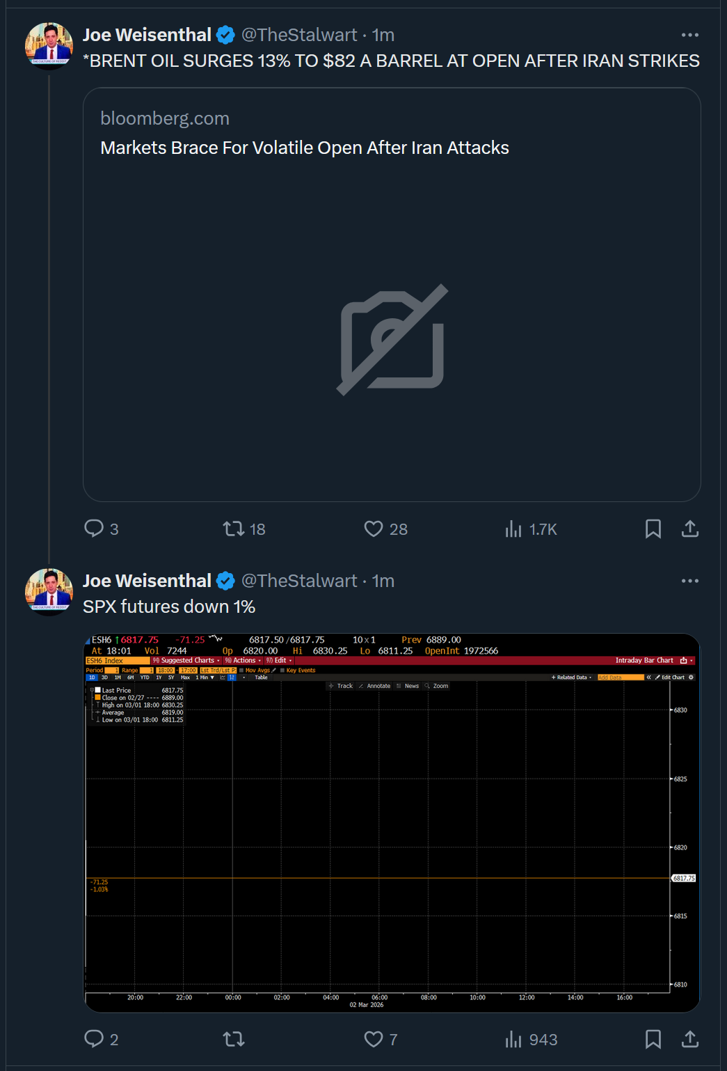Like the SPX futures tweet with 7 likes

click(381, 1040)
